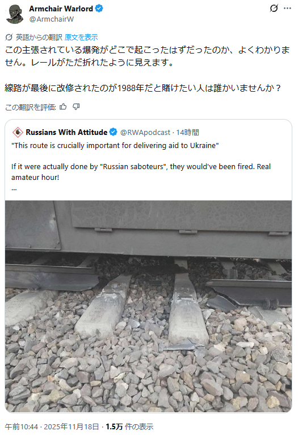
Task: Click the post timestamp 午前10:44 · 2025年11月18日
Action: point(52,426)
